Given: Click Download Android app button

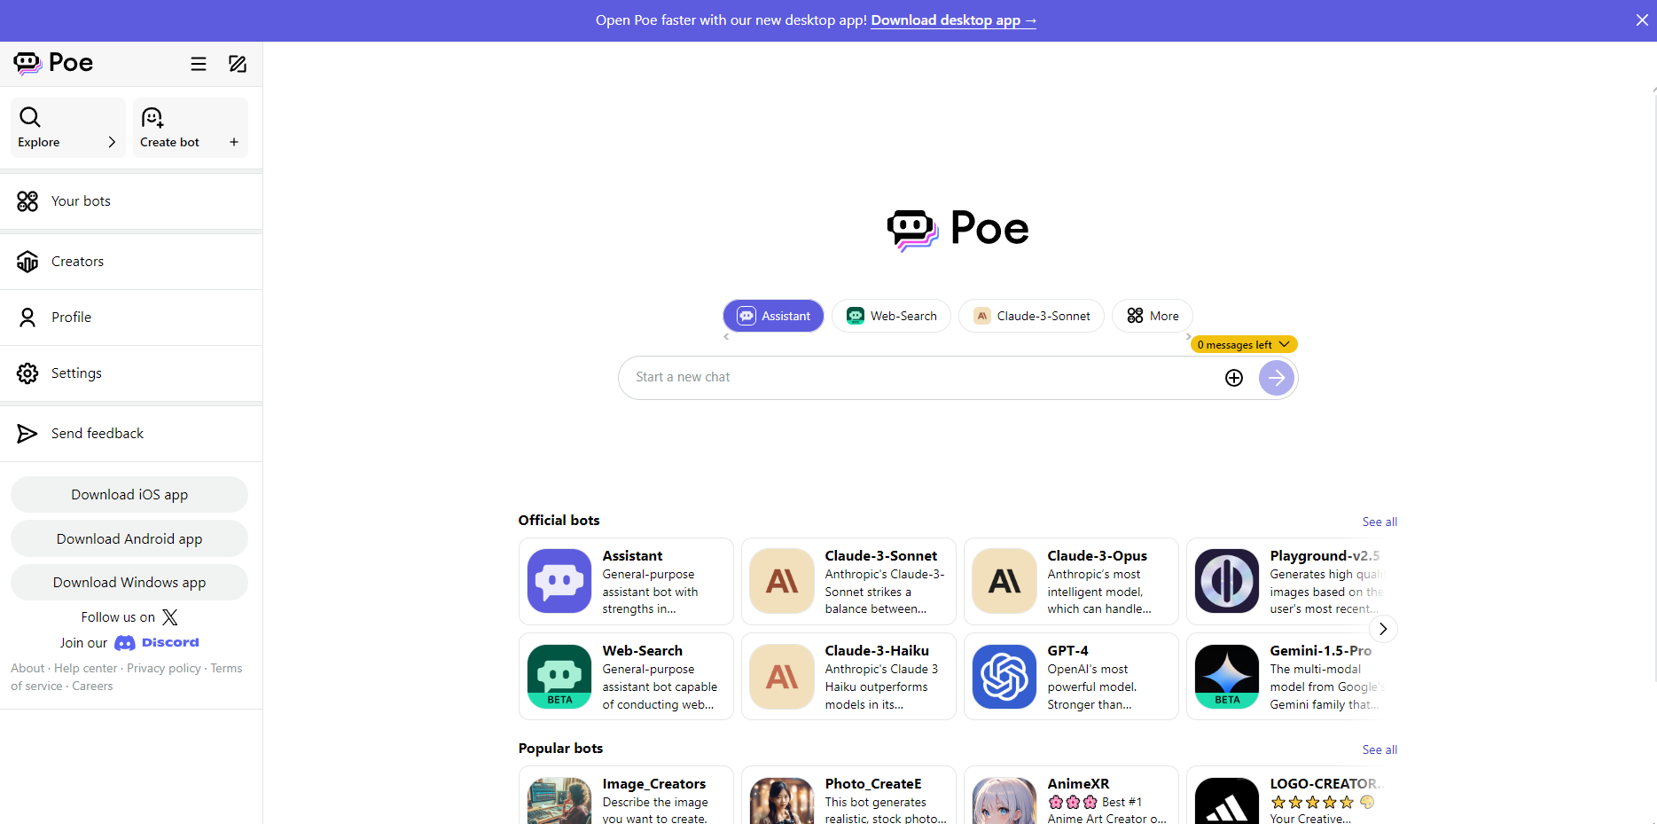Looking at the screenshot, I should click(129, 538).
